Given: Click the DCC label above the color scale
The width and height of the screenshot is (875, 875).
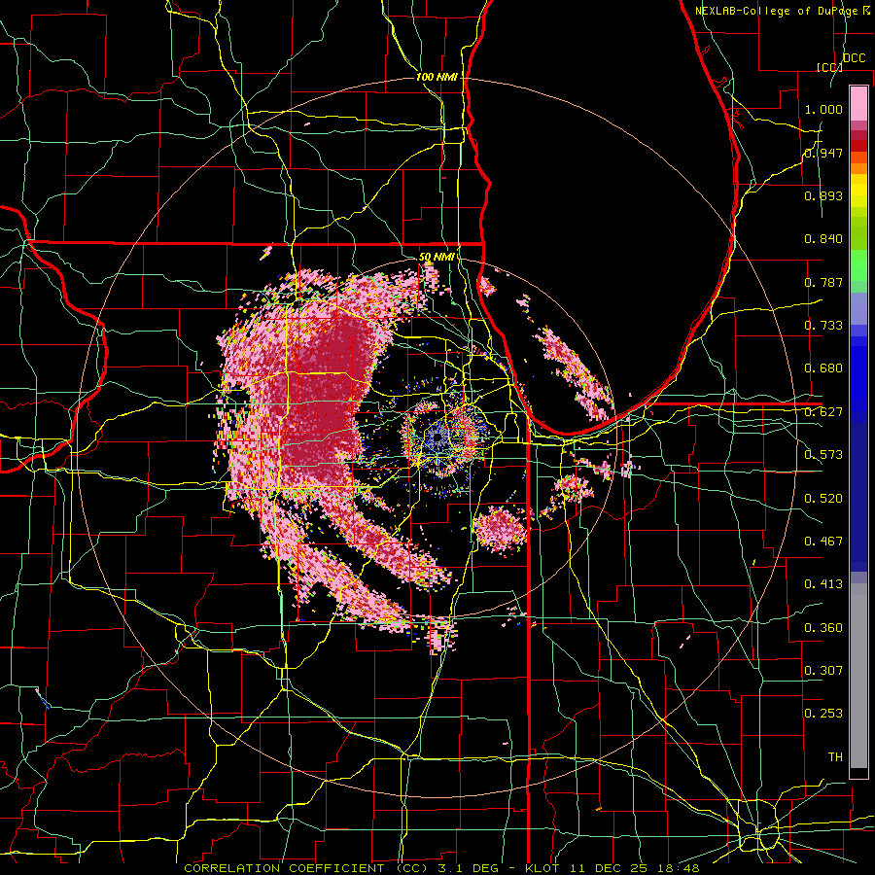Looking at the screenshot, I should pyautogui.click(x=855, y=58).
